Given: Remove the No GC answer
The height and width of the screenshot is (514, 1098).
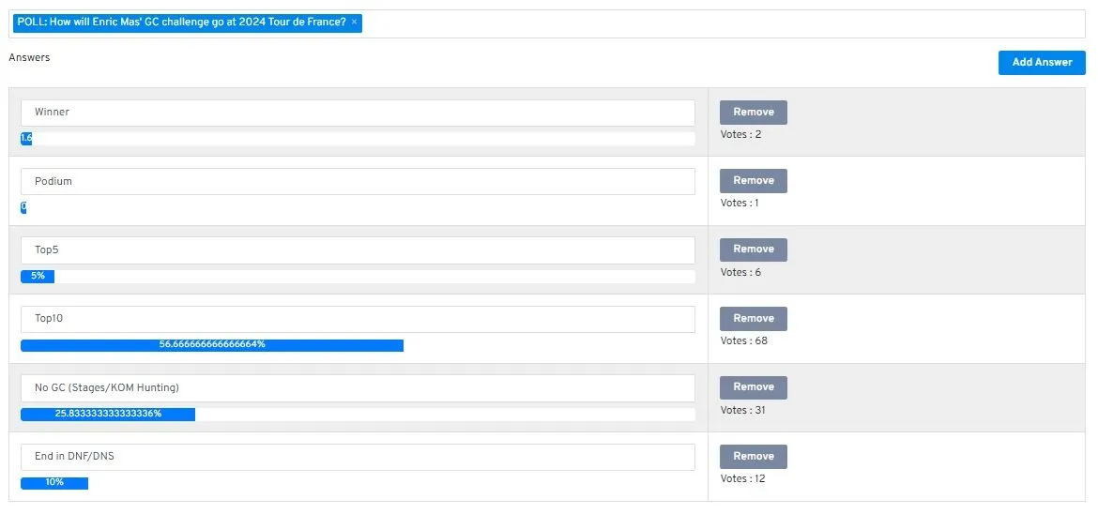Looking at the screenshot, I should 753,387.
